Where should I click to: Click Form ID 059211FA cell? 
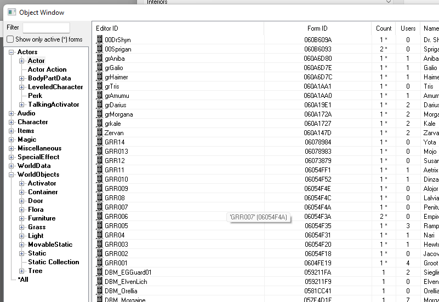[318, 272]
